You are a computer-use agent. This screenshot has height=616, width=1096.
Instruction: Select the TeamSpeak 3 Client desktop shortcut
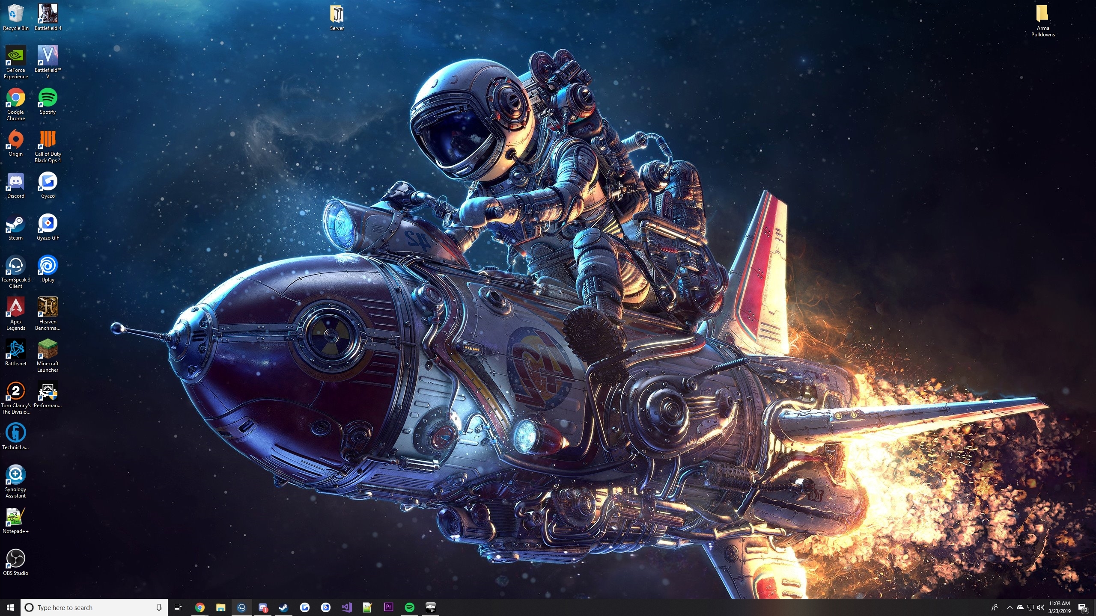[15, 272]
